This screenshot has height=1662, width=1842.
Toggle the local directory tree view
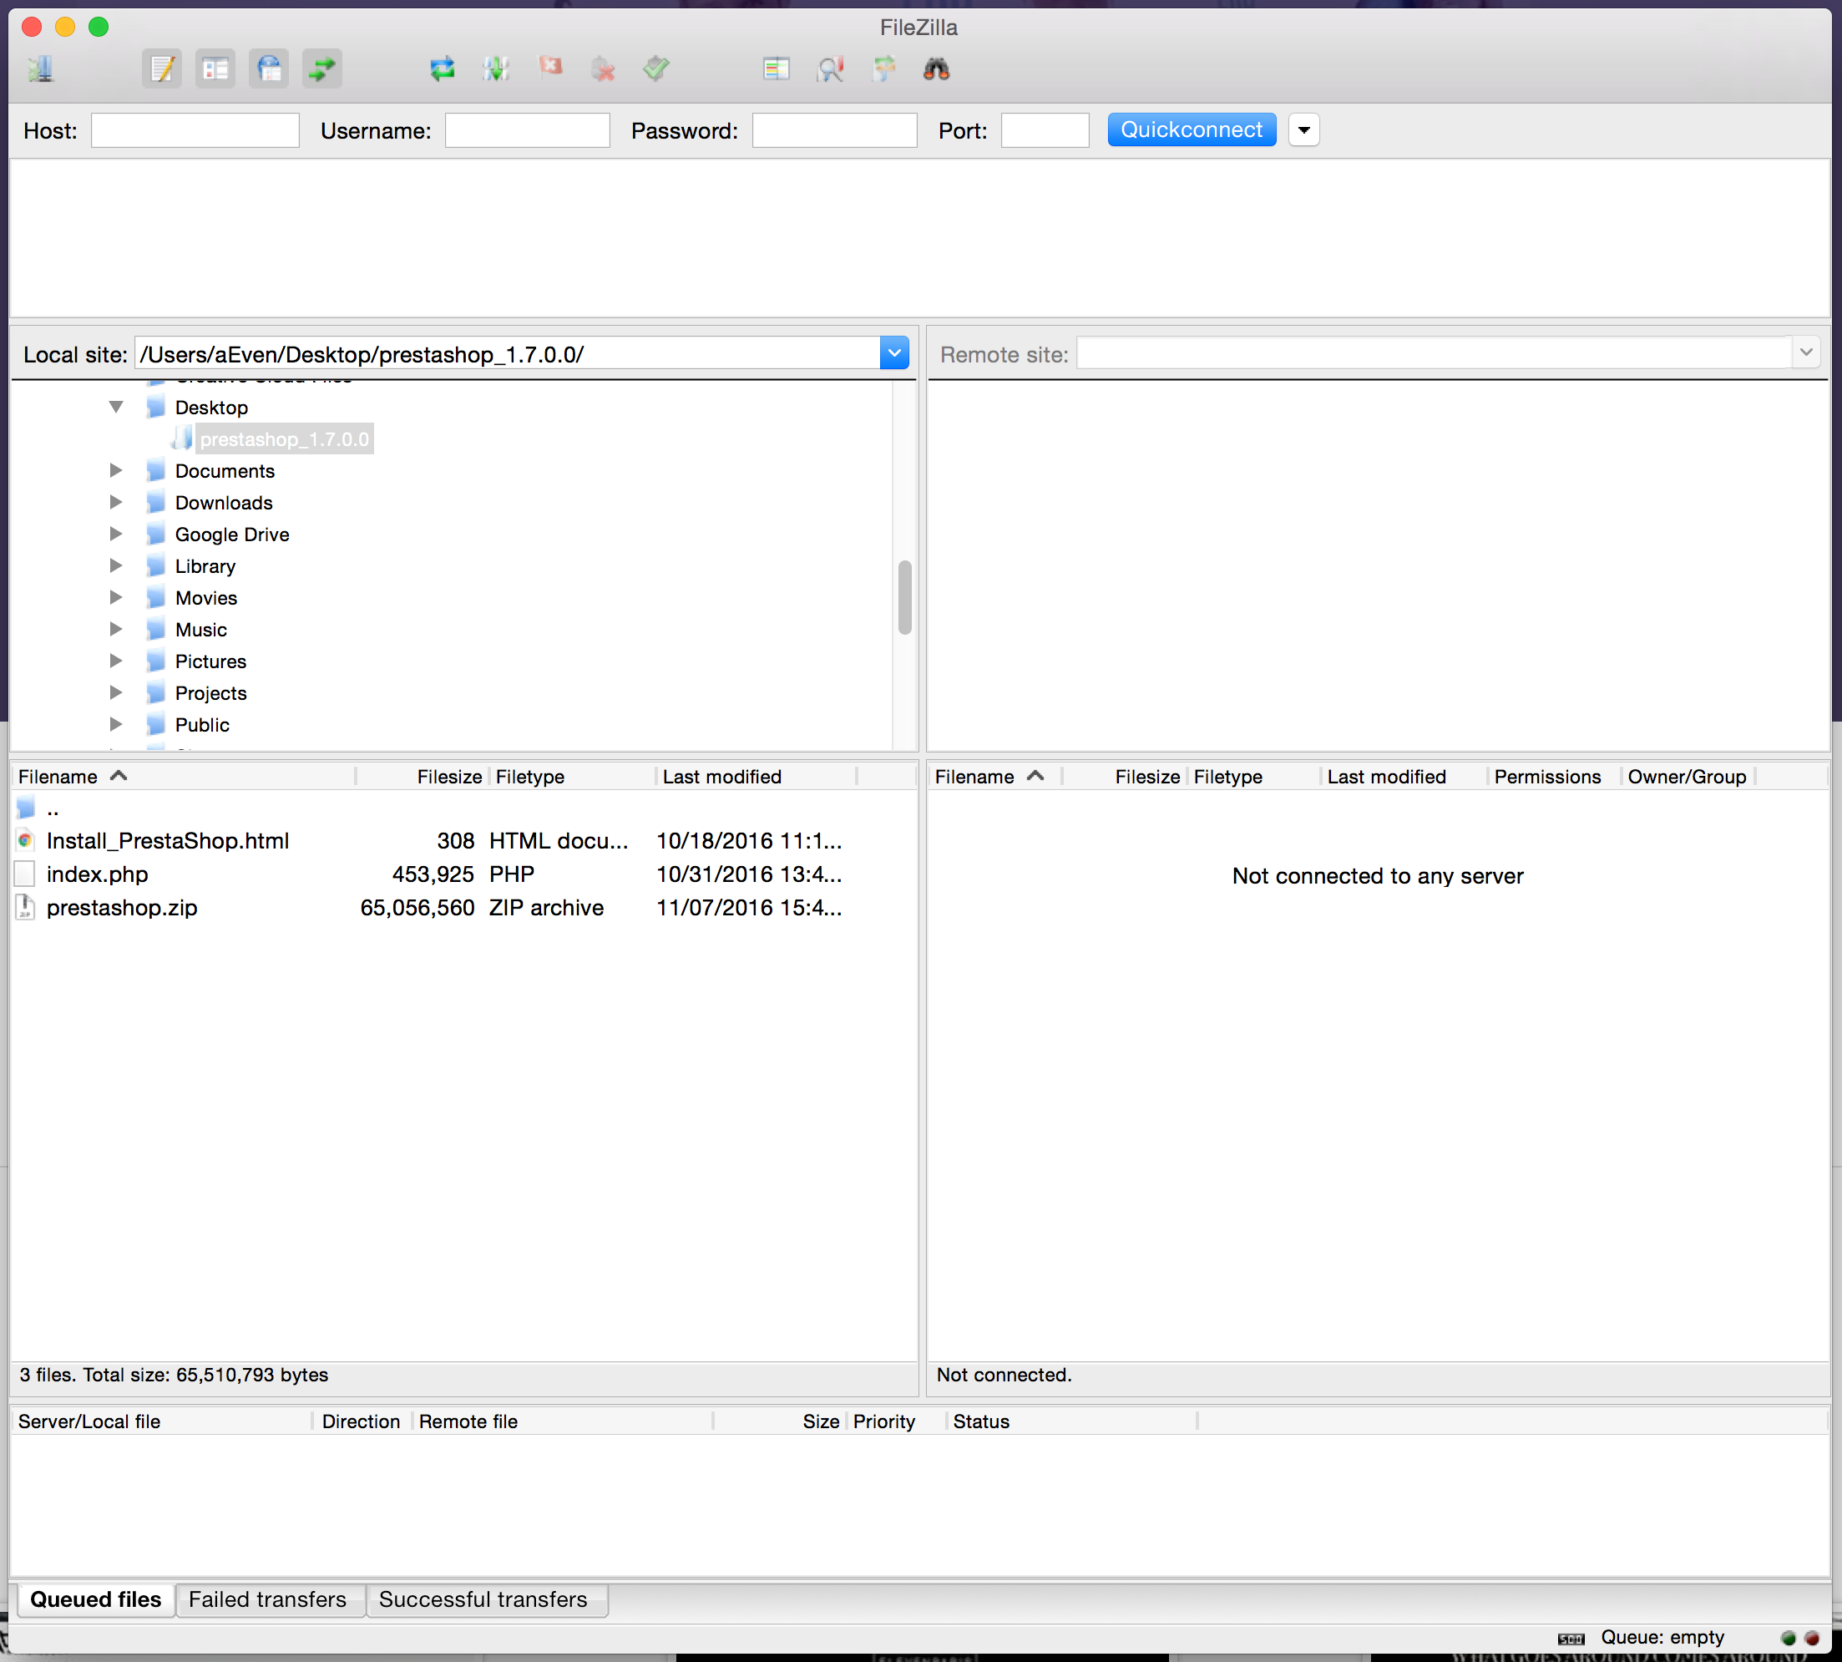(215, 68)
